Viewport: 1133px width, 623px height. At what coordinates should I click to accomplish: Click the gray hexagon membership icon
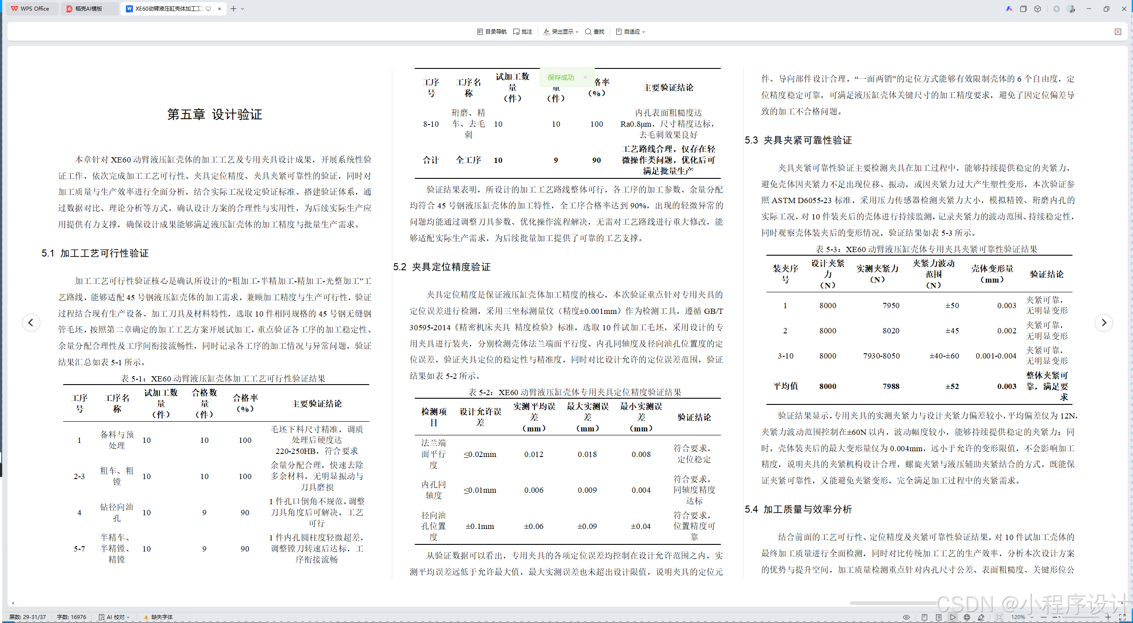(x=1057, y=8)
